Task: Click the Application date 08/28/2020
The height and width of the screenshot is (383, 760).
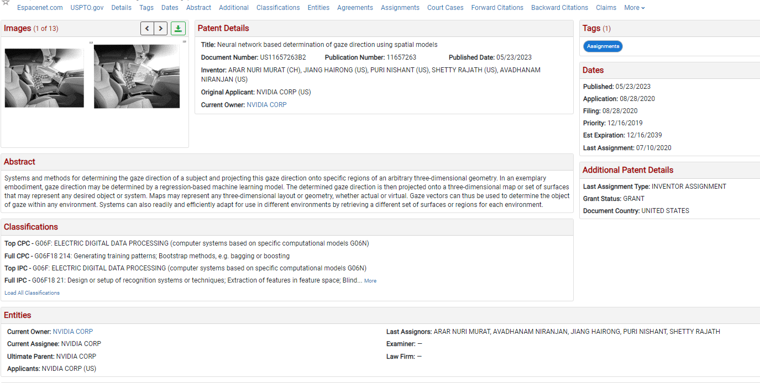Action: [637, 99]
